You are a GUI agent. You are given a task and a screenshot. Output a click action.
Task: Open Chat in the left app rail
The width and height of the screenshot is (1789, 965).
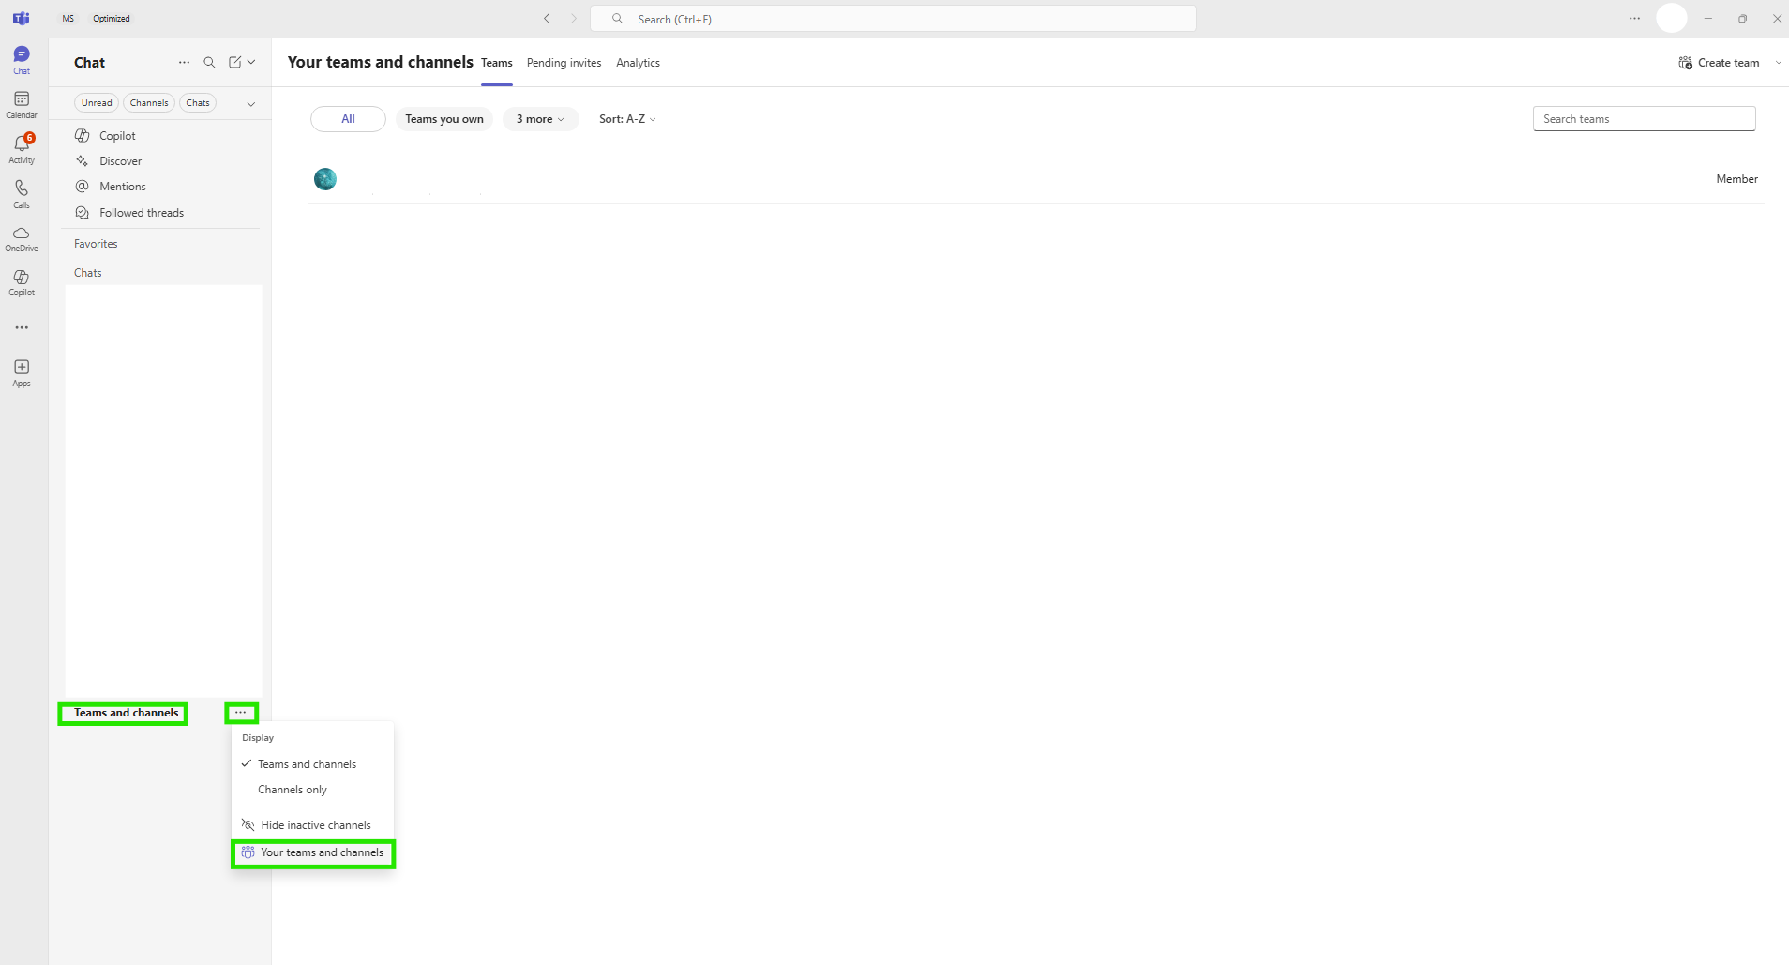pos(22,60)
